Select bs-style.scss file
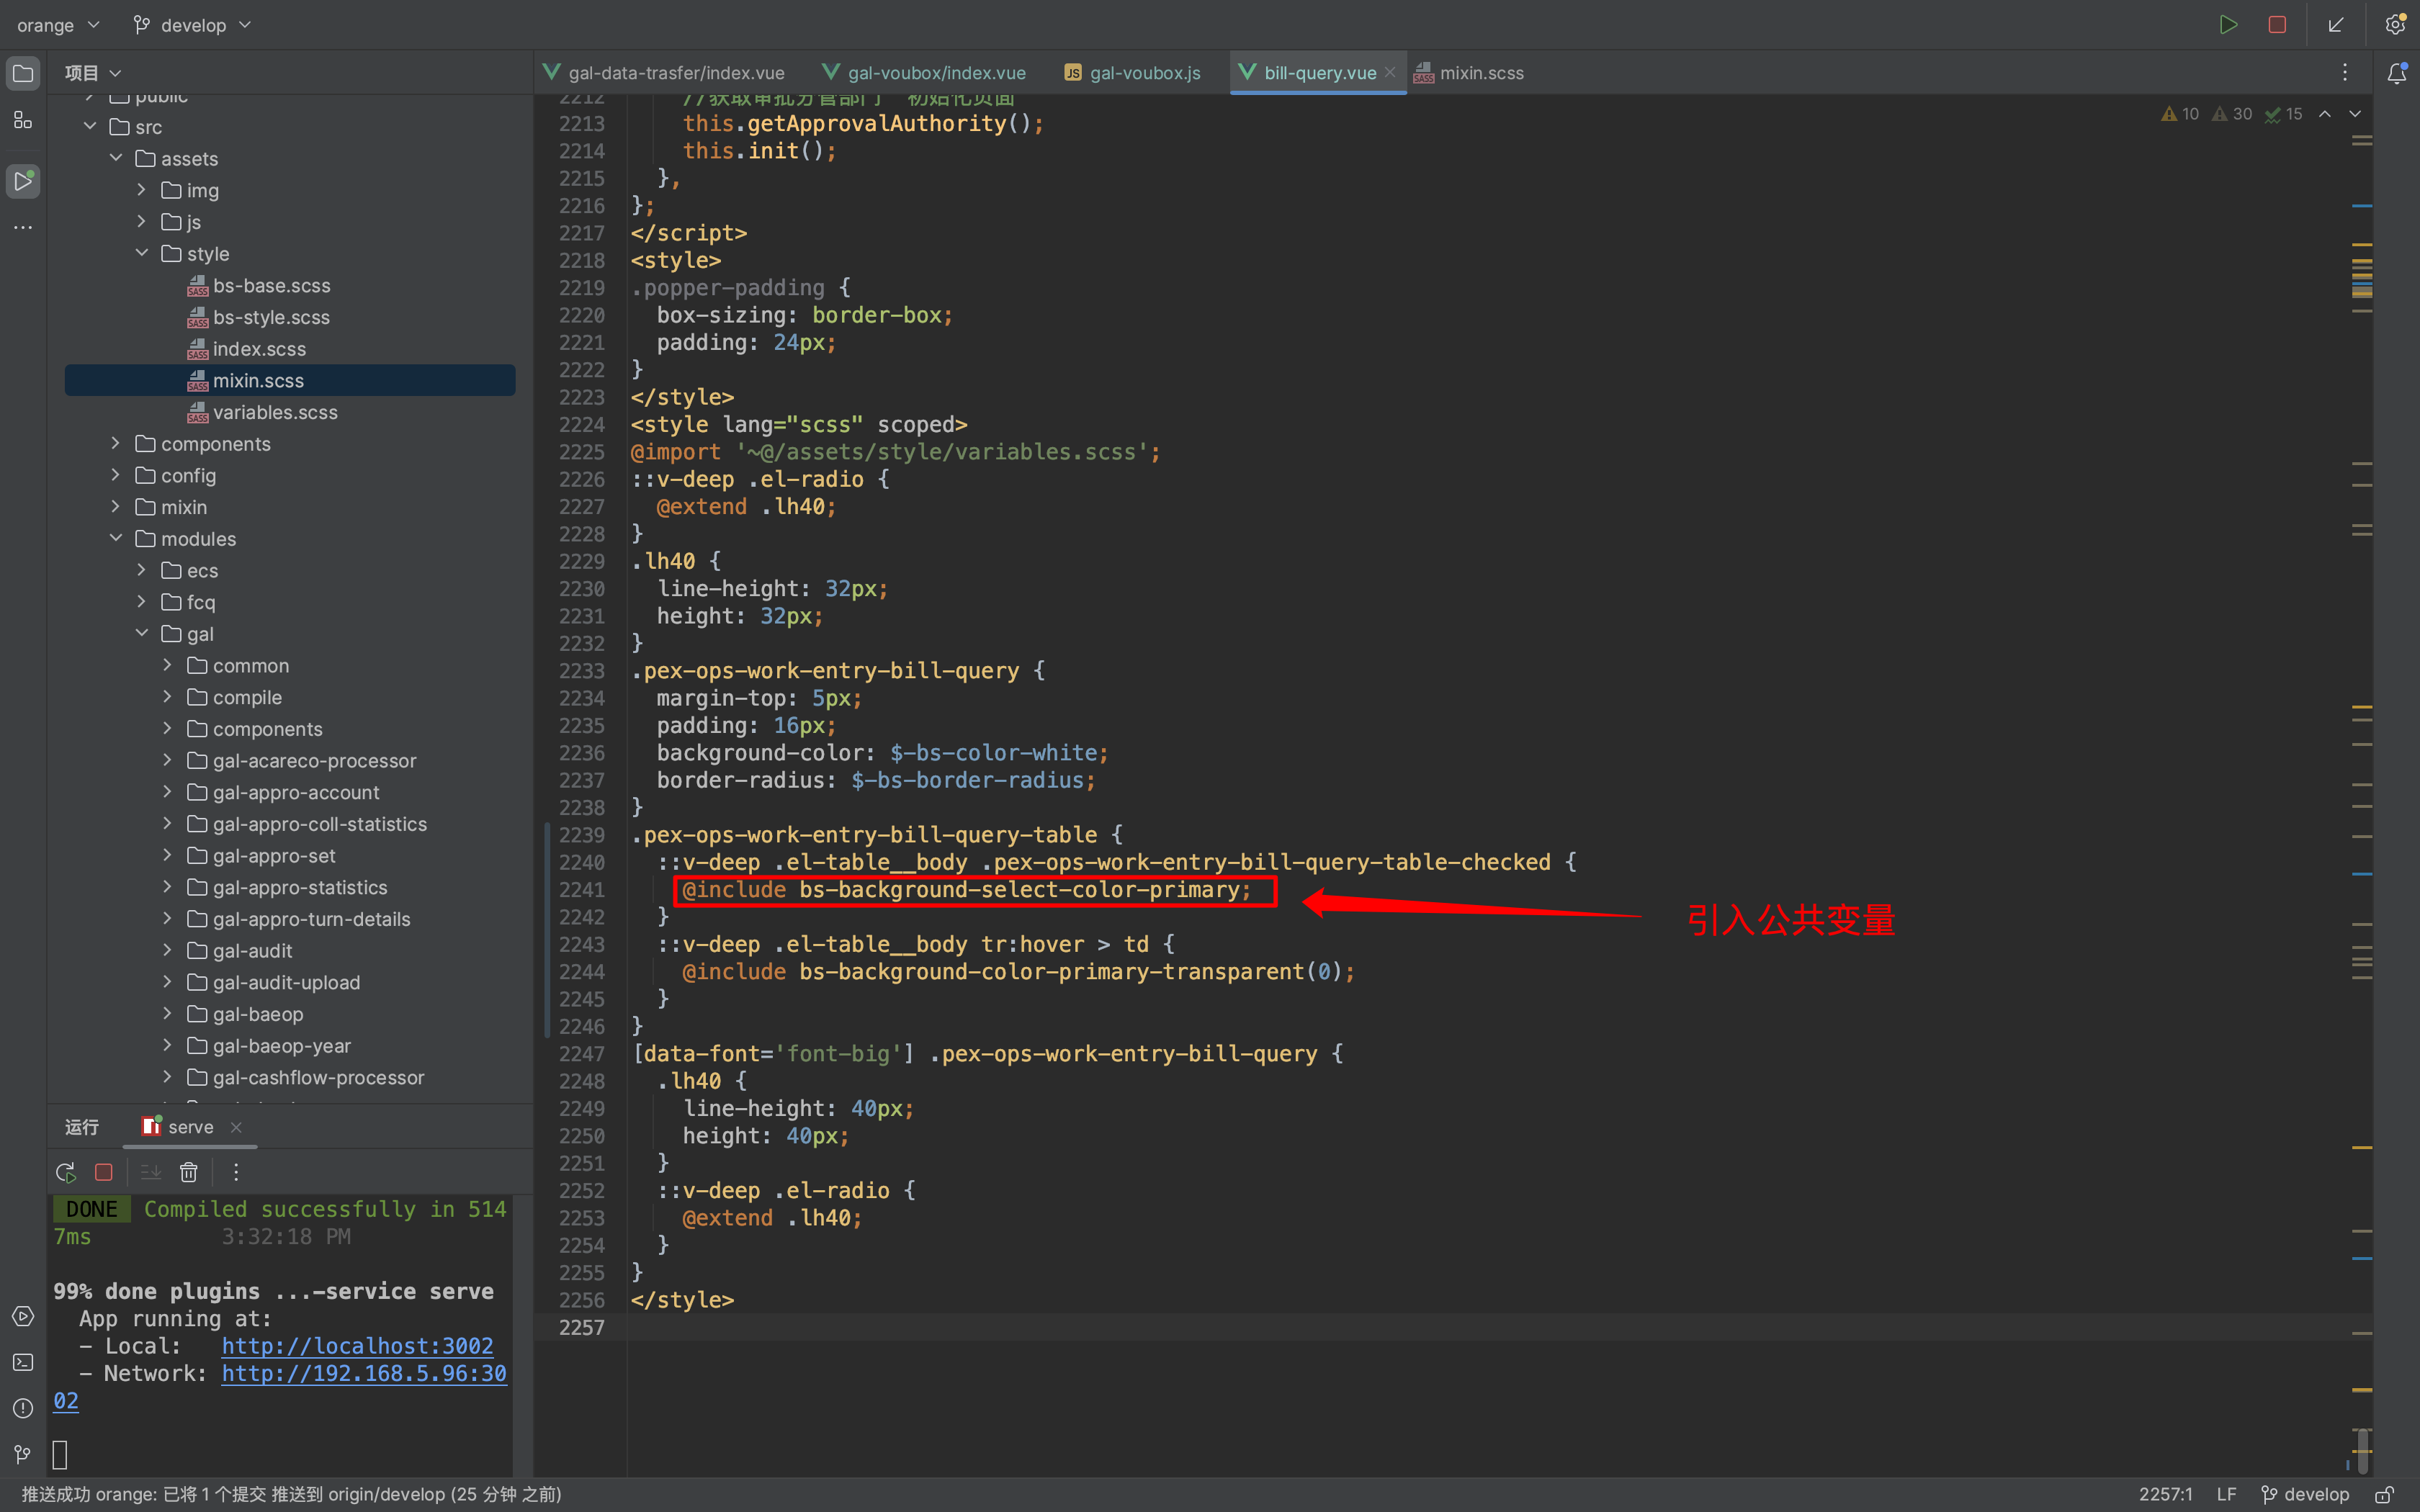This screenshot has height=1512, width=2420. tap(271, 317)
